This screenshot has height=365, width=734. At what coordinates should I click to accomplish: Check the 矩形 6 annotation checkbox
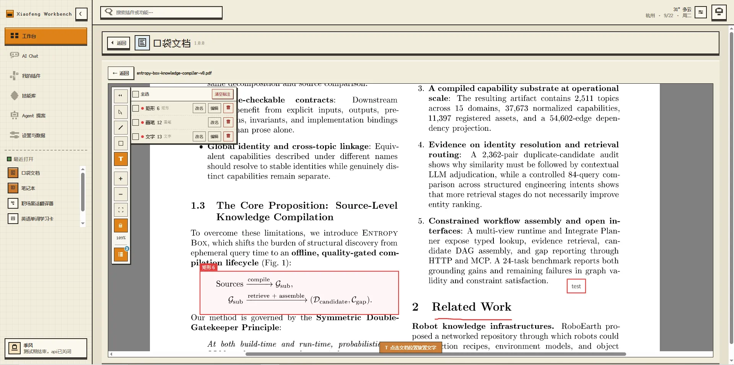[x=135, y=108]
